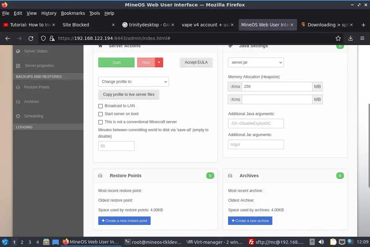Click the clipboard icon in system tray
This screenshot has height=247, width=370.
(x=333, y=242)
